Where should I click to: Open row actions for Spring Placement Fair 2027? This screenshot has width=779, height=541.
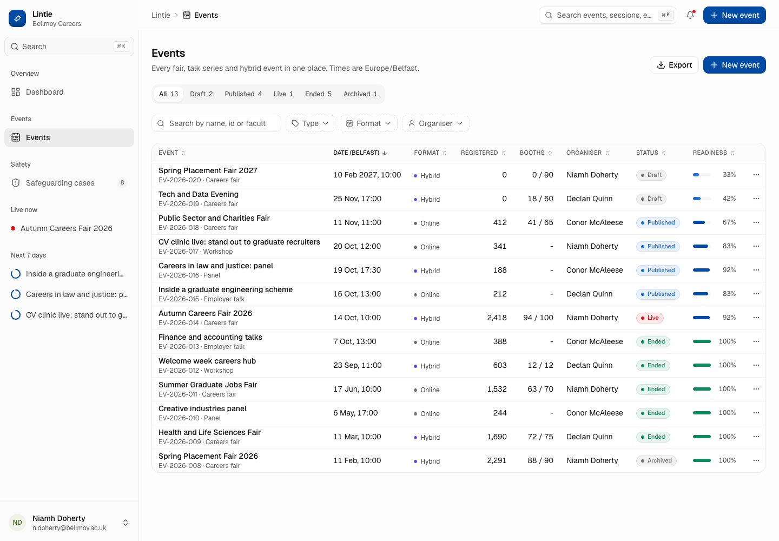click(756, 175)
